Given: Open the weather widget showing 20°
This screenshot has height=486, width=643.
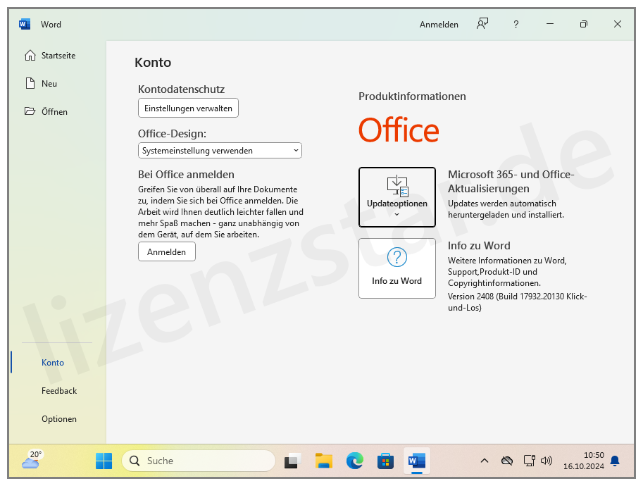Looking at the screenshot, I should [x=32, y=460].
